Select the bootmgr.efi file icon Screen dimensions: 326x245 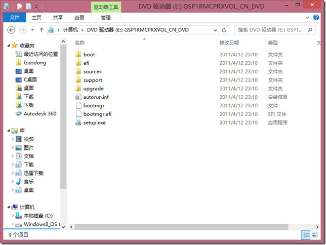click(78, 114)
